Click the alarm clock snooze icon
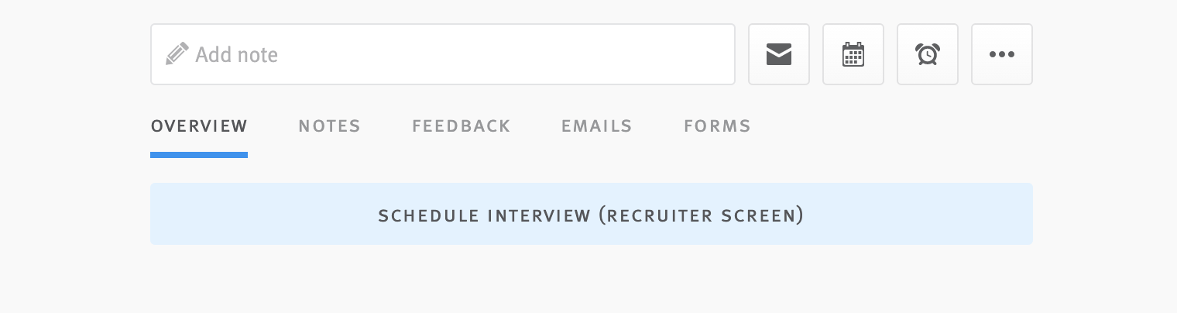The width and height of the screenshot is (1177, 313). pyautogui.click(x=928, y=54)
